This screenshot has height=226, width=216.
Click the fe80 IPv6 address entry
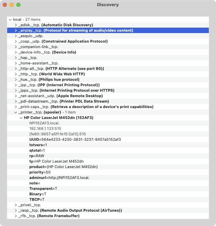[x=58, y=134]
